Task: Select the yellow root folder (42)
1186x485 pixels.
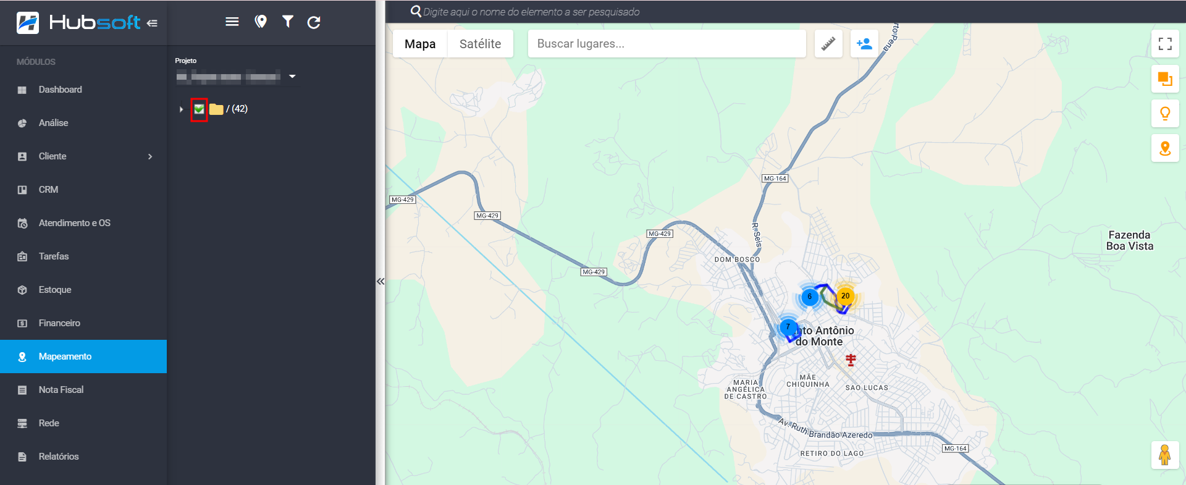Action: [x=216, y=109]
